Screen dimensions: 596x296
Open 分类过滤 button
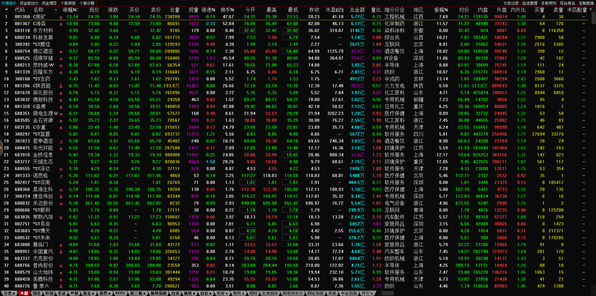511,3
